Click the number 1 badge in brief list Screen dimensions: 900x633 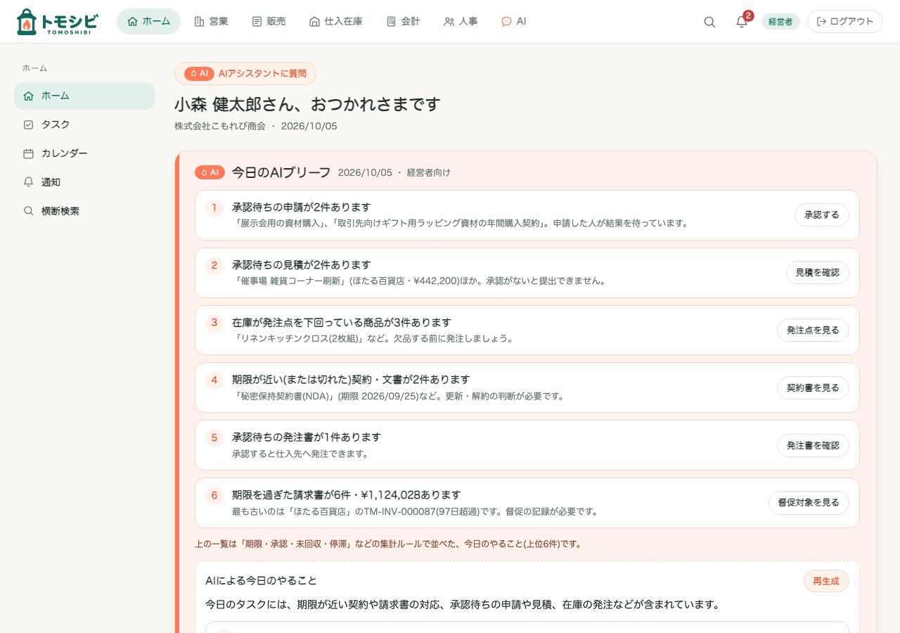(214, 207)
